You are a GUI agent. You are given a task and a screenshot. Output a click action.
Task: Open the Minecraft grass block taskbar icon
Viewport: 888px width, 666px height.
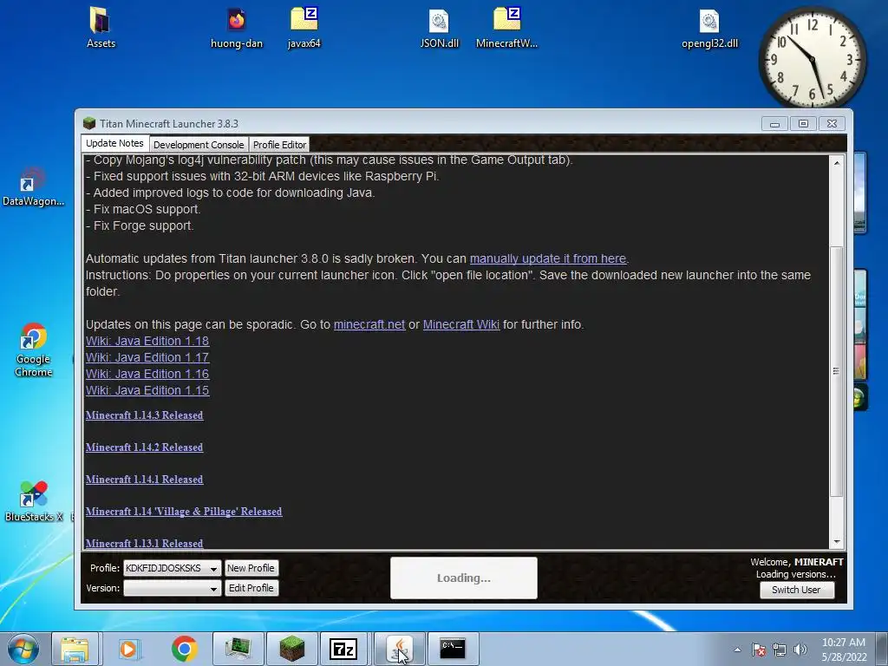coord(291,649)
